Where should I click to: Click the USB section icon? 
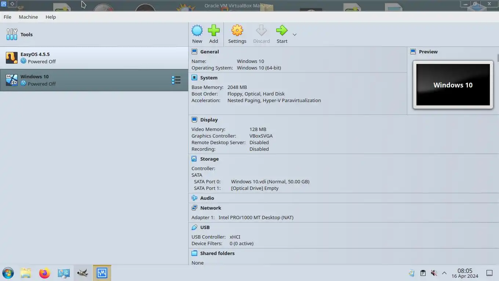click(194, 227)
